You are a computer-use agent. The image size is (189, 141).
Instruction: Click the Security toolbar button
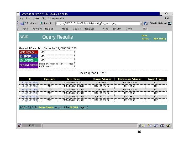click(x=117, y=29)
